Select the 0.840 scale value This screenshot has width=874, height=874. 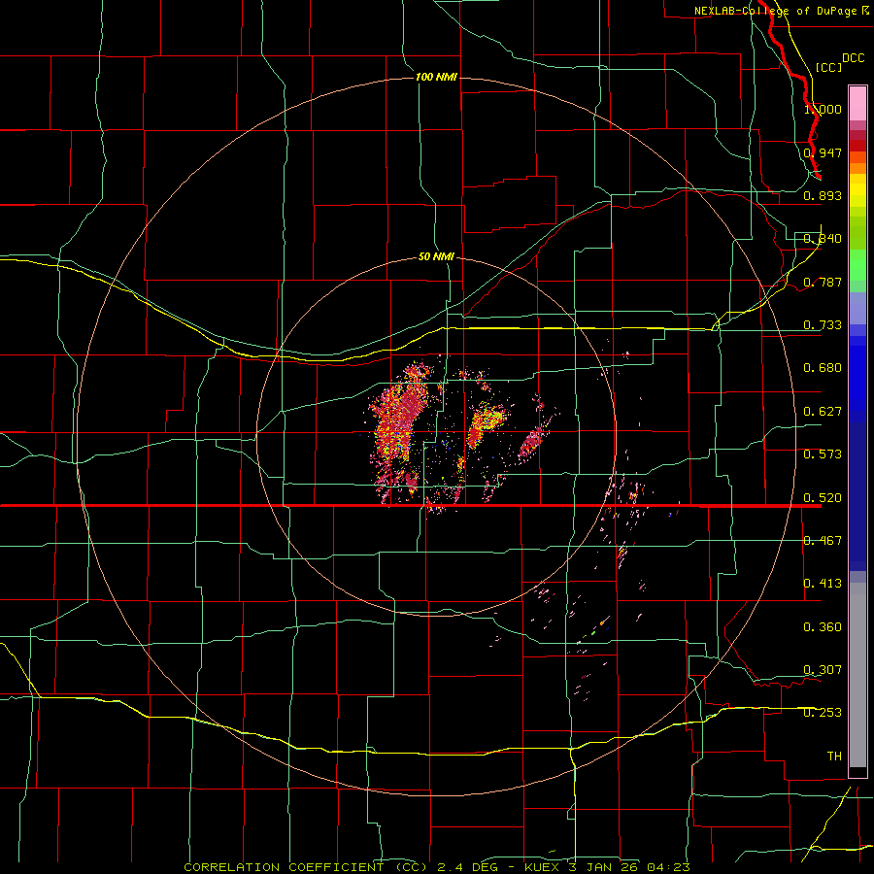(x=823, y=238)
